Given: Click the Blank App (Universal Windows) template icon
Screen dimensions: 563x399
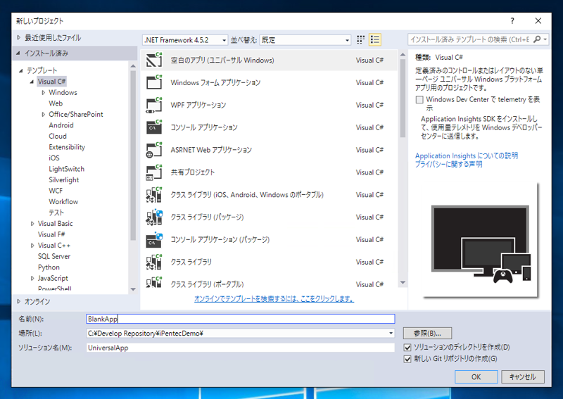Looking at the screenshot, I should [x=154, y=60].
